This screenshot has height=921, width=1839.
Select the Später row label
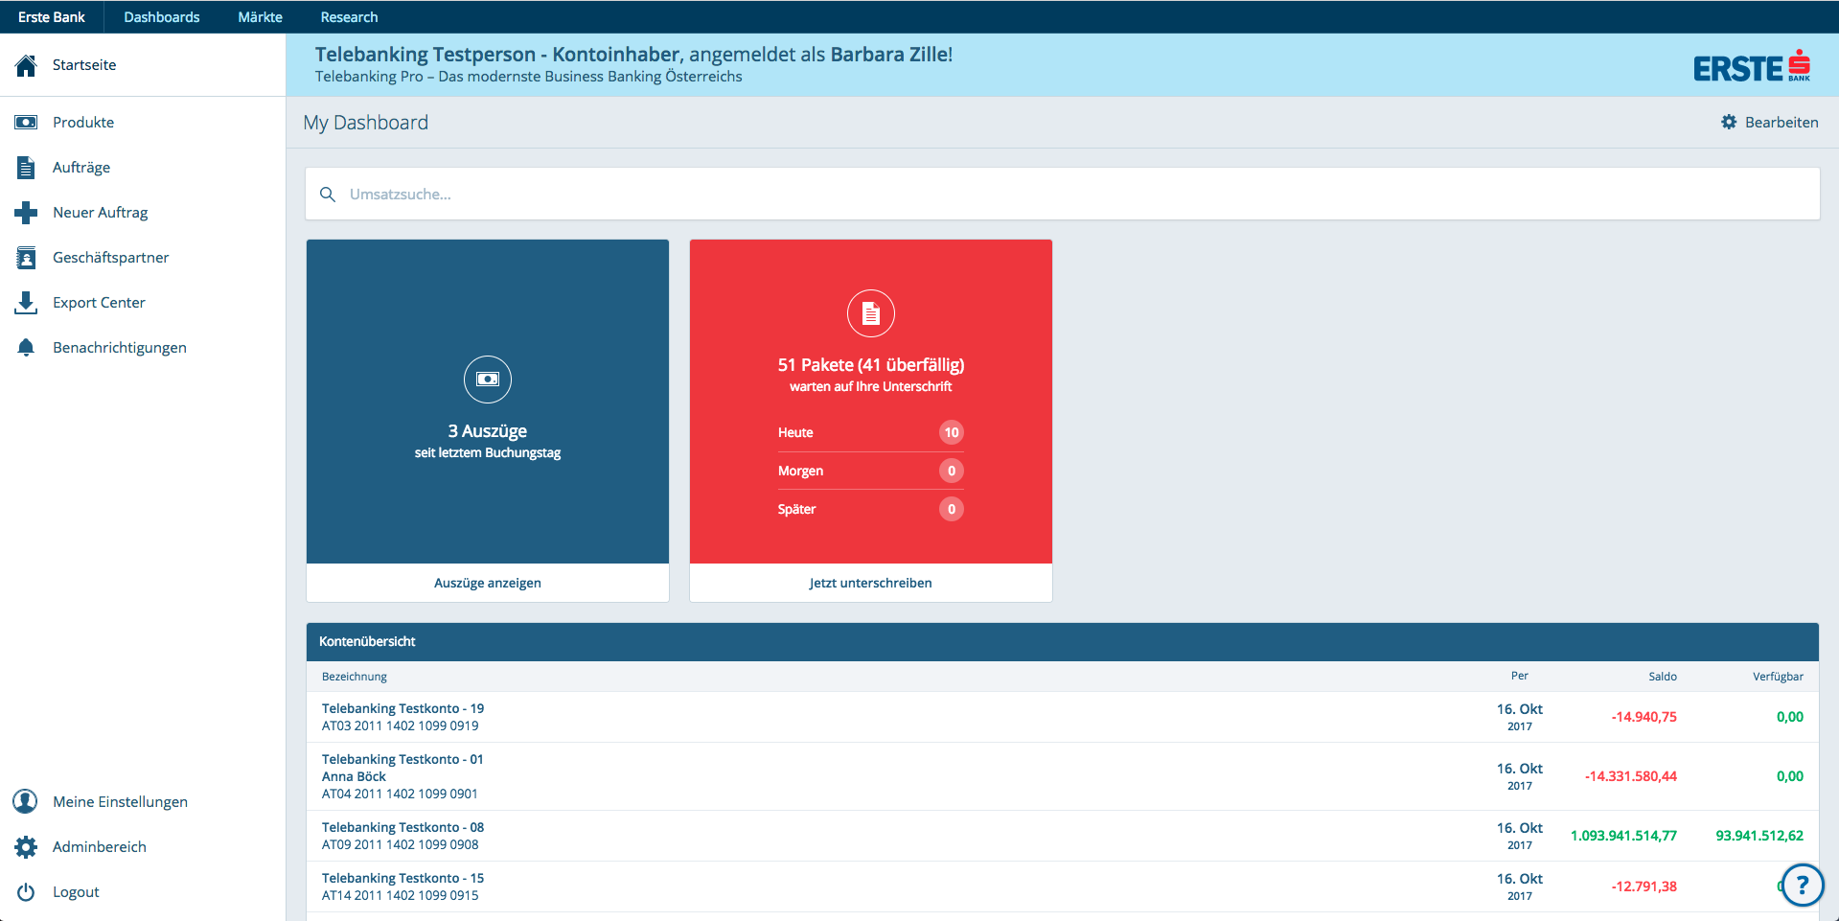coord(796,510)
